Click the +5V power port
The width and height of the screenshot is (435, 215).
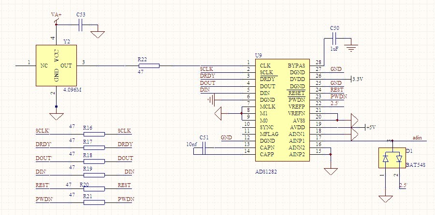[x=370, y=127]
